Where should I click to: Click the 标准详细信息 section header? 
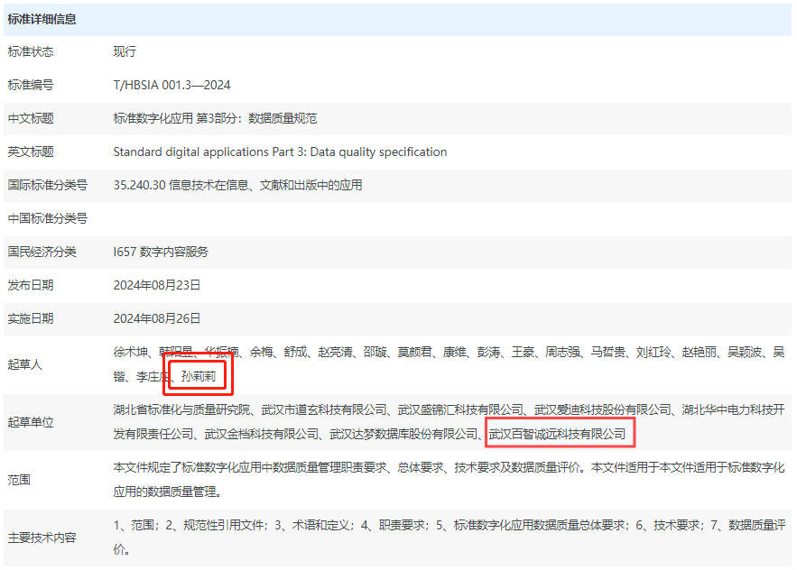tap(42, 19)
